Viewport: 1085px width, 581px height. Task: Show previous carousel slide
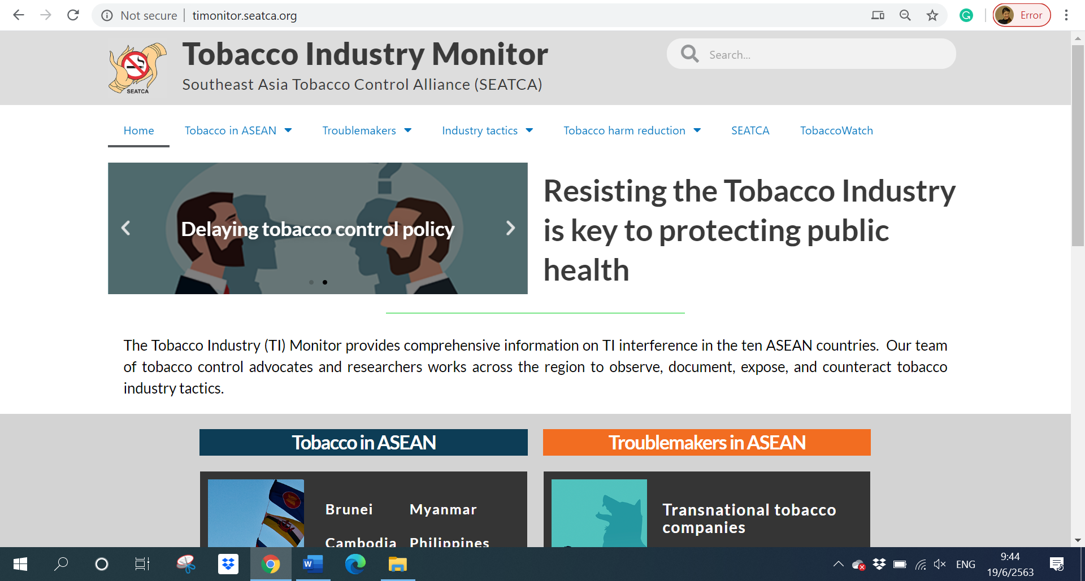pyautogui.click(x=126, y=228)
